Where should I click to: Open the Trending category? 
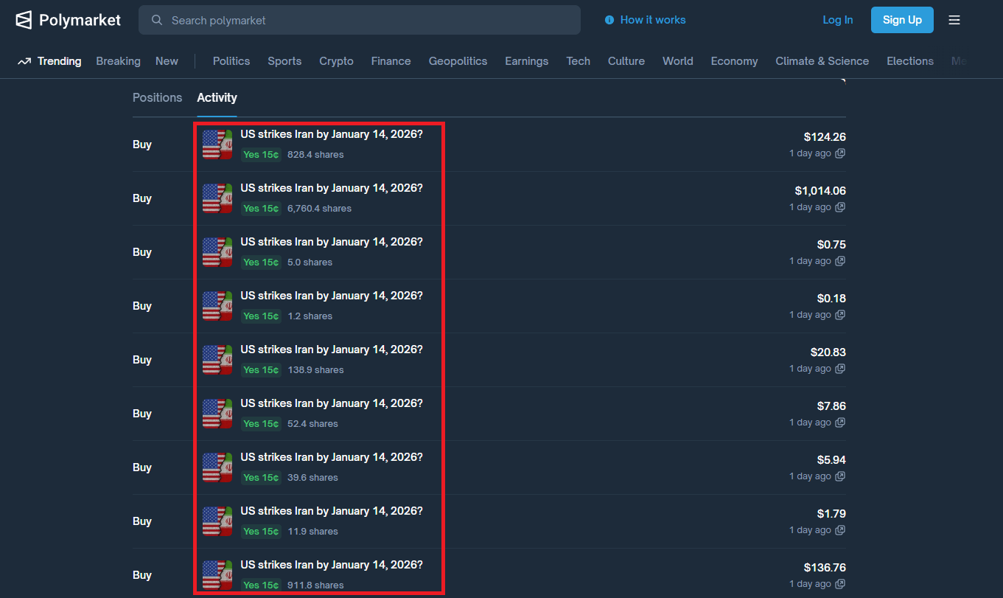coord(59,61)
